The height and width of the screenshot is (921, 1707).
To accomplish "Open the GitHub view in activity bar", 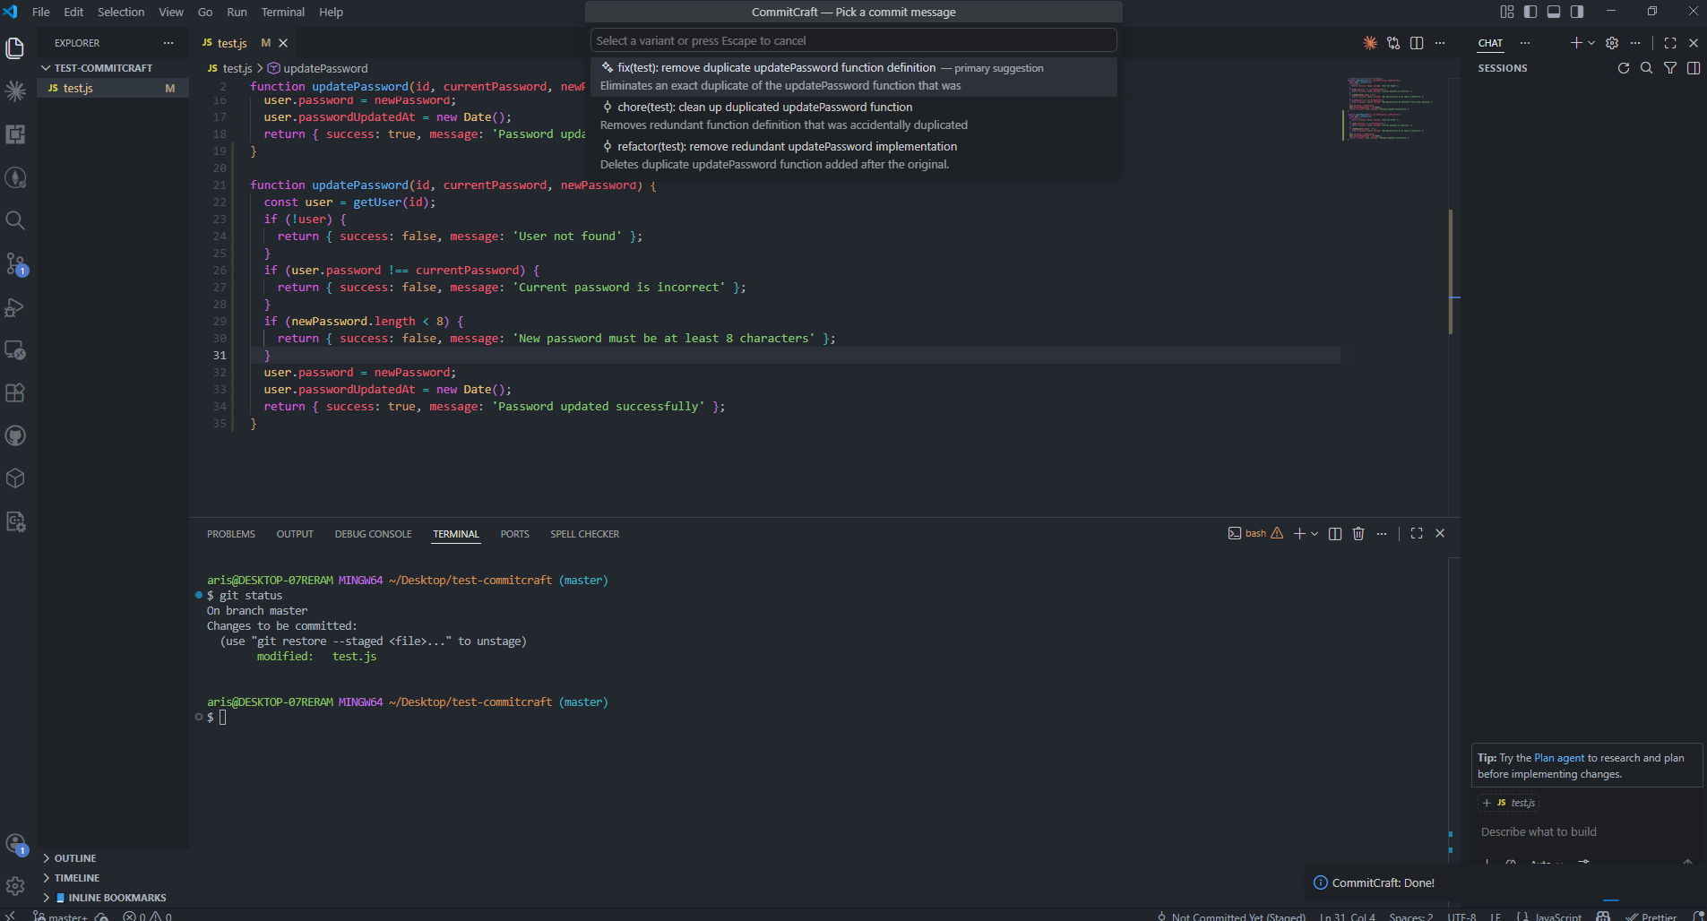I will coord(15,435).
